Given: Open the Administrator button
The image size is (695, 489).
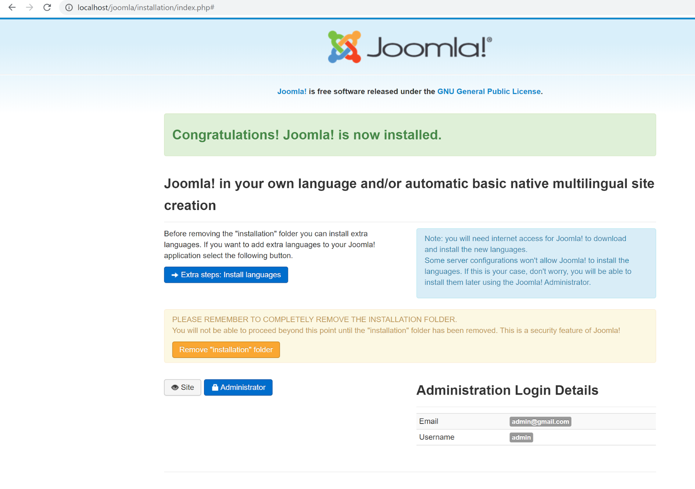Looking at the screenshot, I should point(238,387).
